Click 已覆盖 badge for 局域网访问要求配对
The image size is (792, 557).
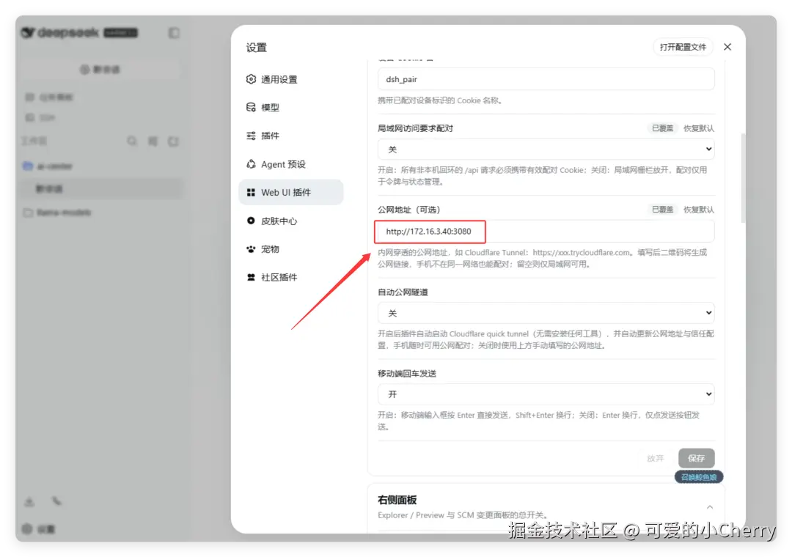coord(662,128)
